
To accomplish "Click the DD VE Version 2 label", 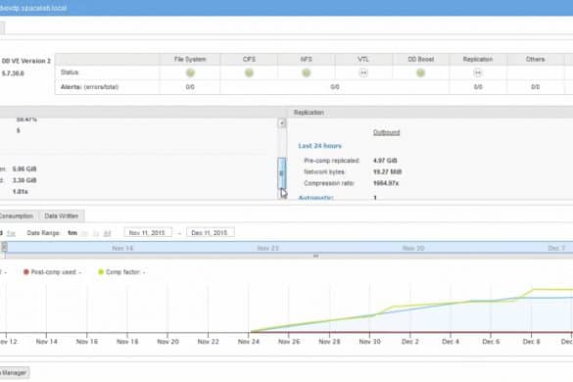I will pos(26,61).
